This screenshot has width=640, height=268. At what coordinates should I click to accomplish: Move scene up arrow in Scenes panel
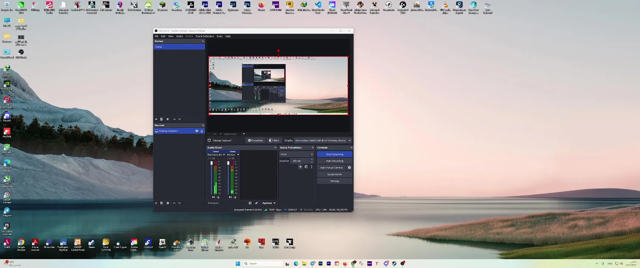click(x=174, y=119)
